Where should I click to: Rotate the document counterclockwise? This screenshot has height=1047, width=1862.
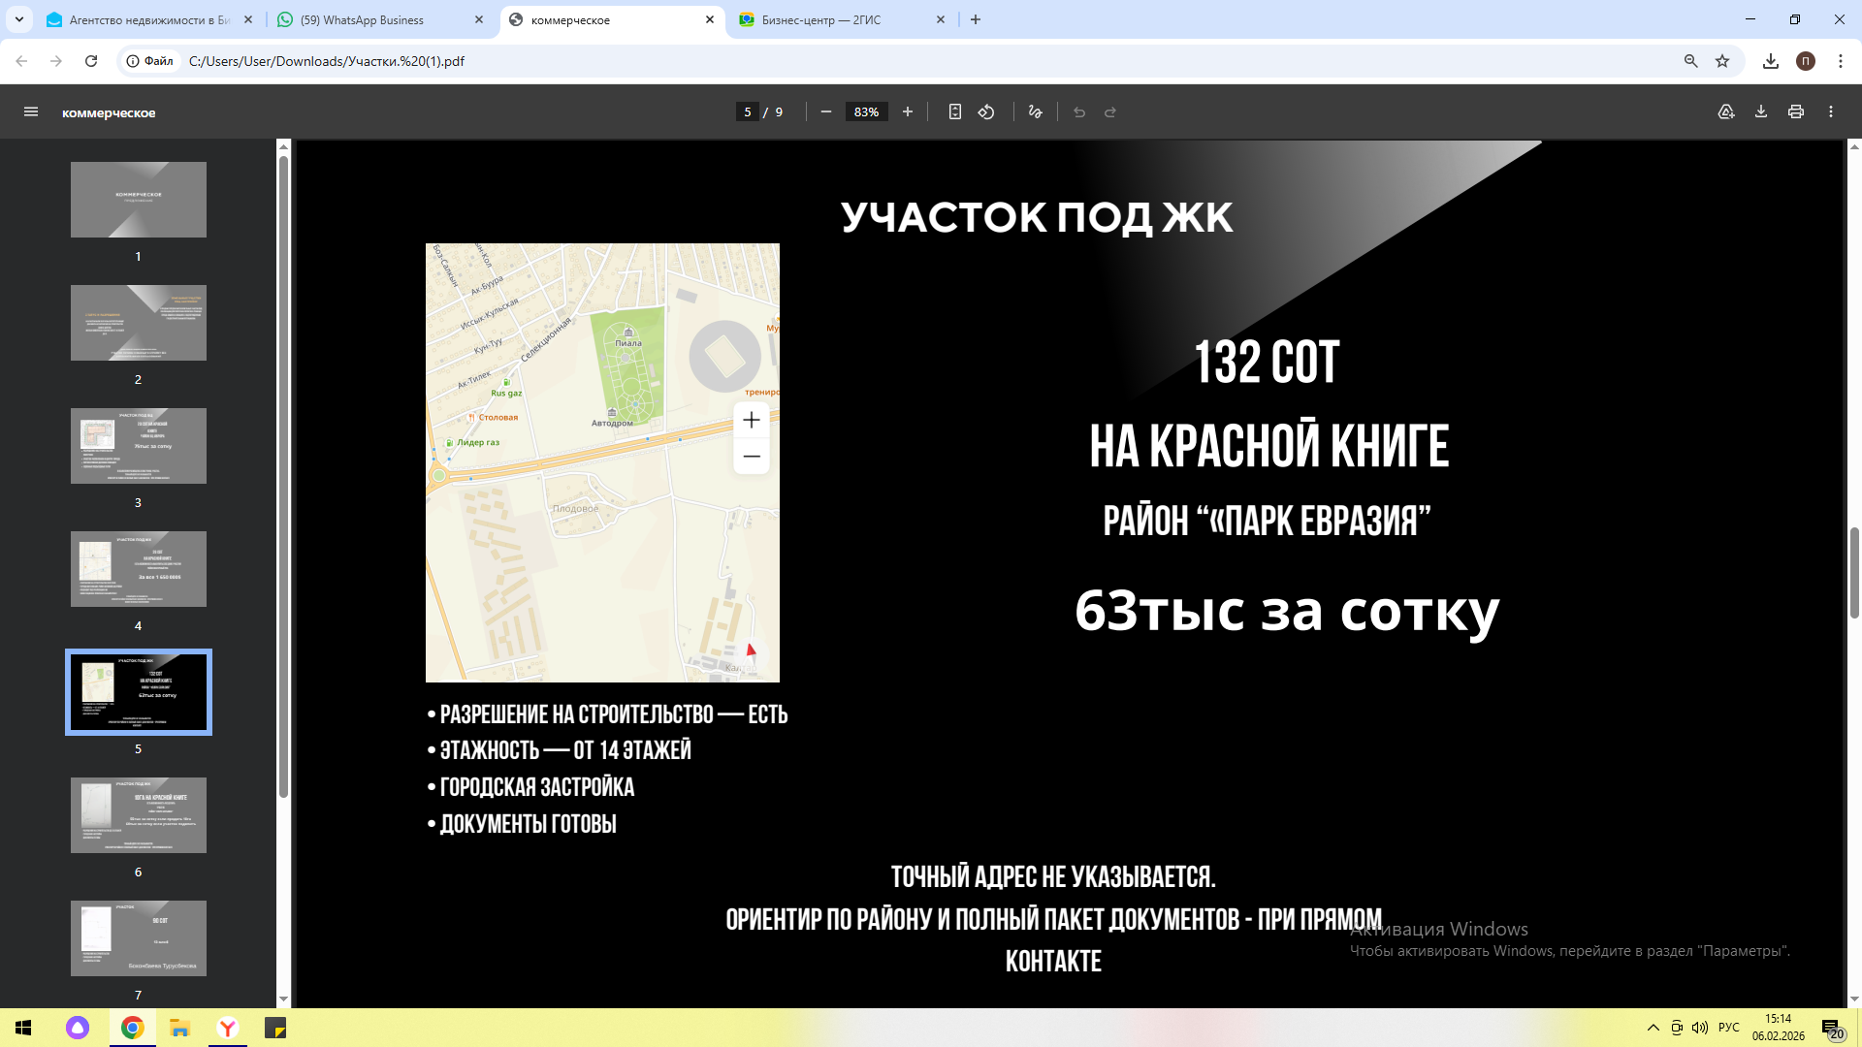point(986,112)
